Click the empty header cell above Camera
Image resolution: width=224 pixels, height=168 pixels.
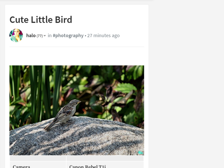click(x=38, y=158)
